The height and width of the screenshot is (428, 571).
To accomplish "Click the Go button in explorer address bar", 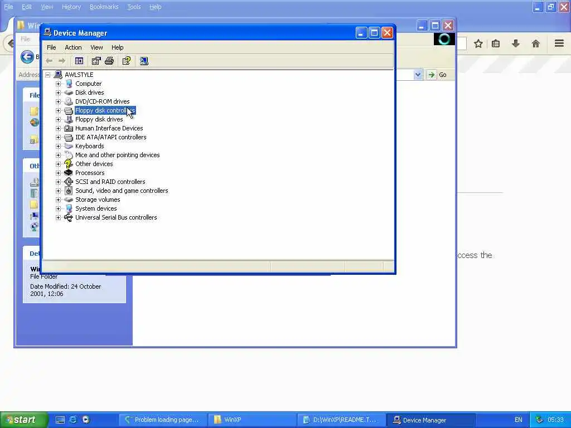I will [438, 75].
